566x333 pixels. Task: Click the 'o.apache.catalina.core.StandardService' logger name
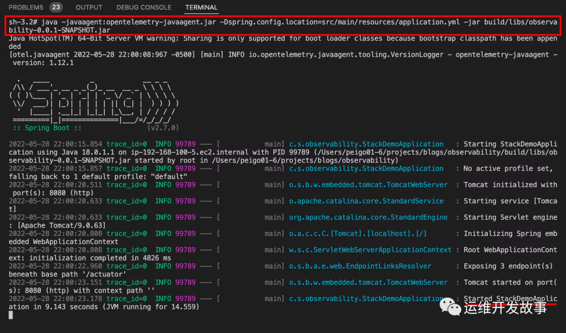tap(366, 201)
